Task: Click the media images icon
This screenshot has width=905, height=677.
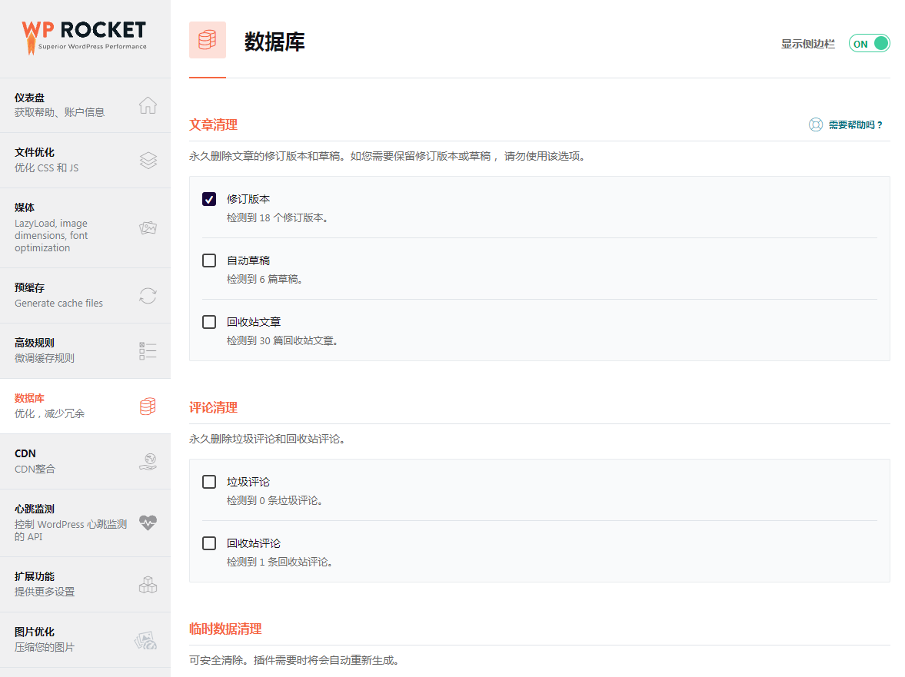Action: [148, 227]
